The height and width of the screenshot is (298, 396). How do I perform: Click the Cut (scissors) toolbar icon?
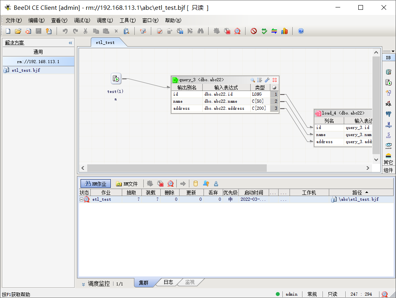[x=85, y=31]
